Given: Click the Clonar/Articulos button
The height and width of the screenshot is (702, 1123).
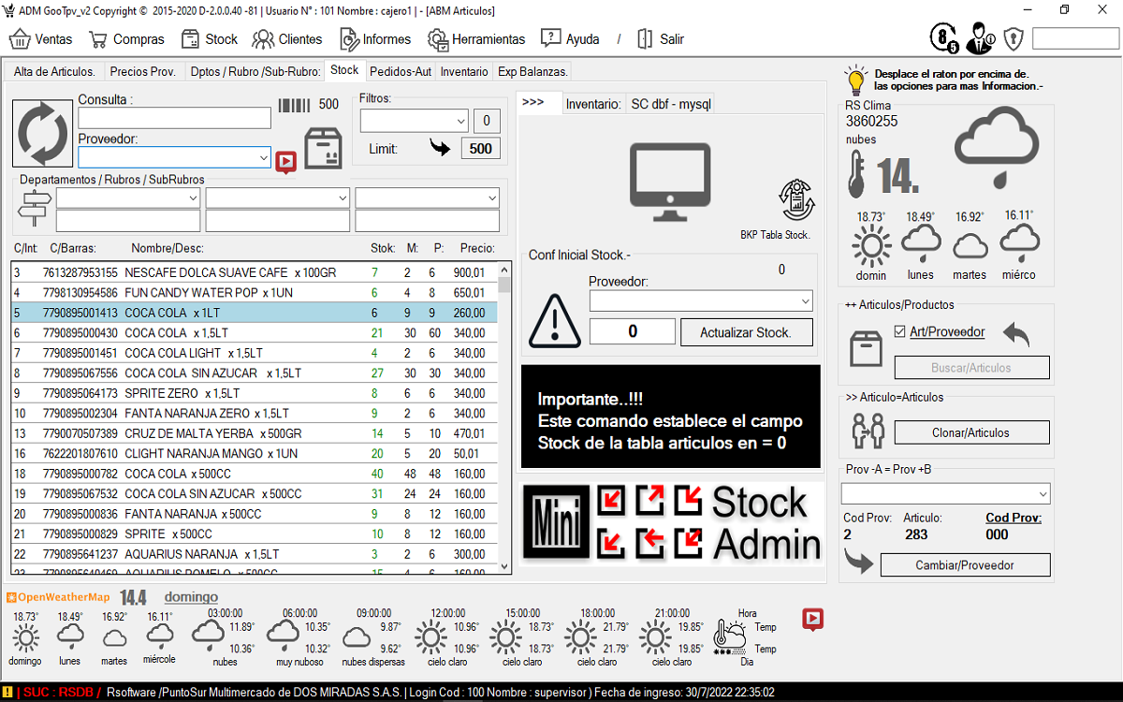Looking at the screenshot, I should (971, 432).
